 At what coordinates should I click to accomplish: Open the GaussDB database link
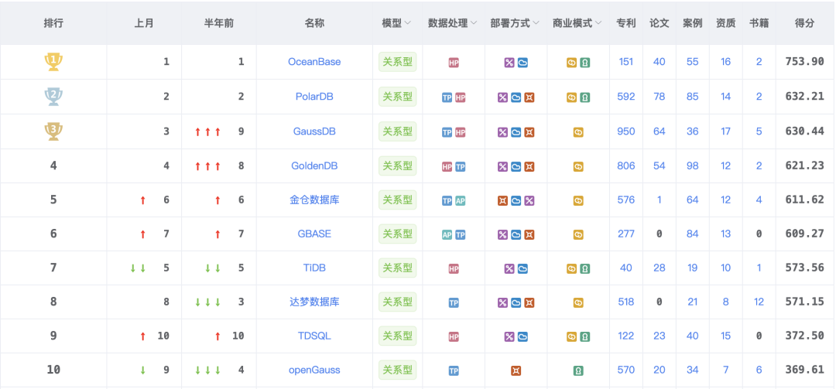(x=314, y=131)
